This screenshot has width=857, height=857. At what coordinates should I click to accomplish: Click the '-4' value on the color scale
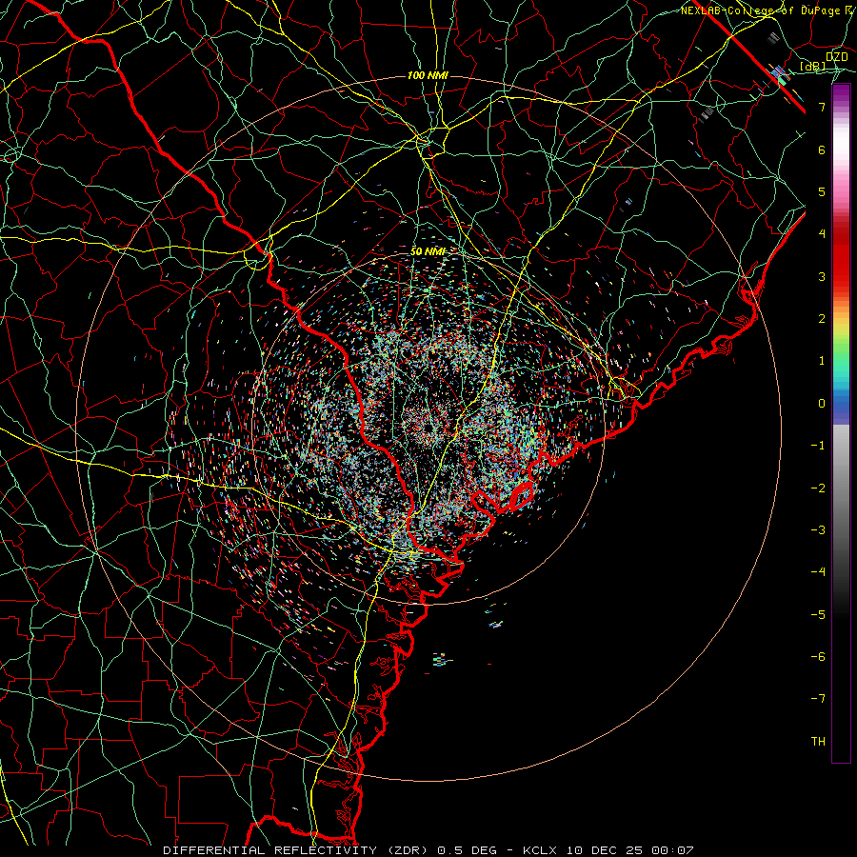pyautogui.click(x=818, y=572)
